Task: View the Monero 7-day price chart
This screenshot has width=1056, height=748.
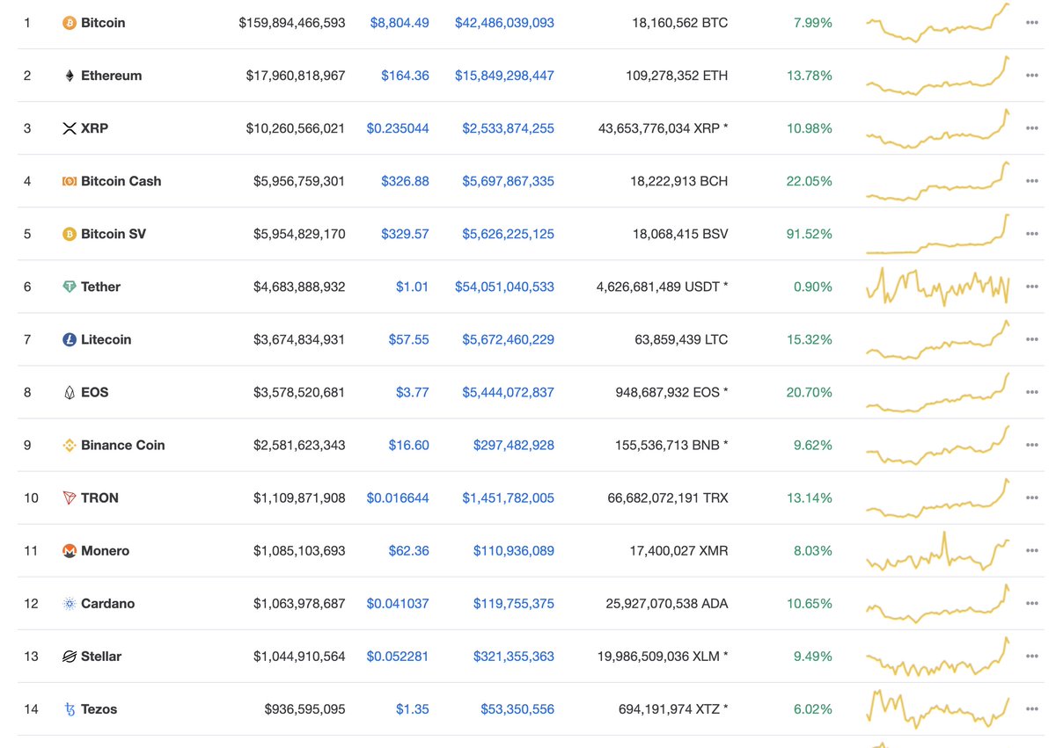Action: [938, 550]
